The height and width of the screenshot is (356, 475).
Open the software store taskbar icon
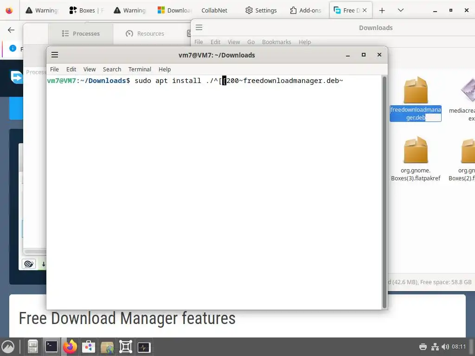(x=89, y=347)
